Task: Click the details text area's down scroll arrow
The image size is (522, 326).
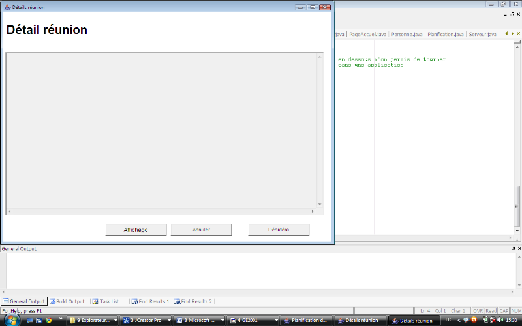Action: tap(320, 205)
